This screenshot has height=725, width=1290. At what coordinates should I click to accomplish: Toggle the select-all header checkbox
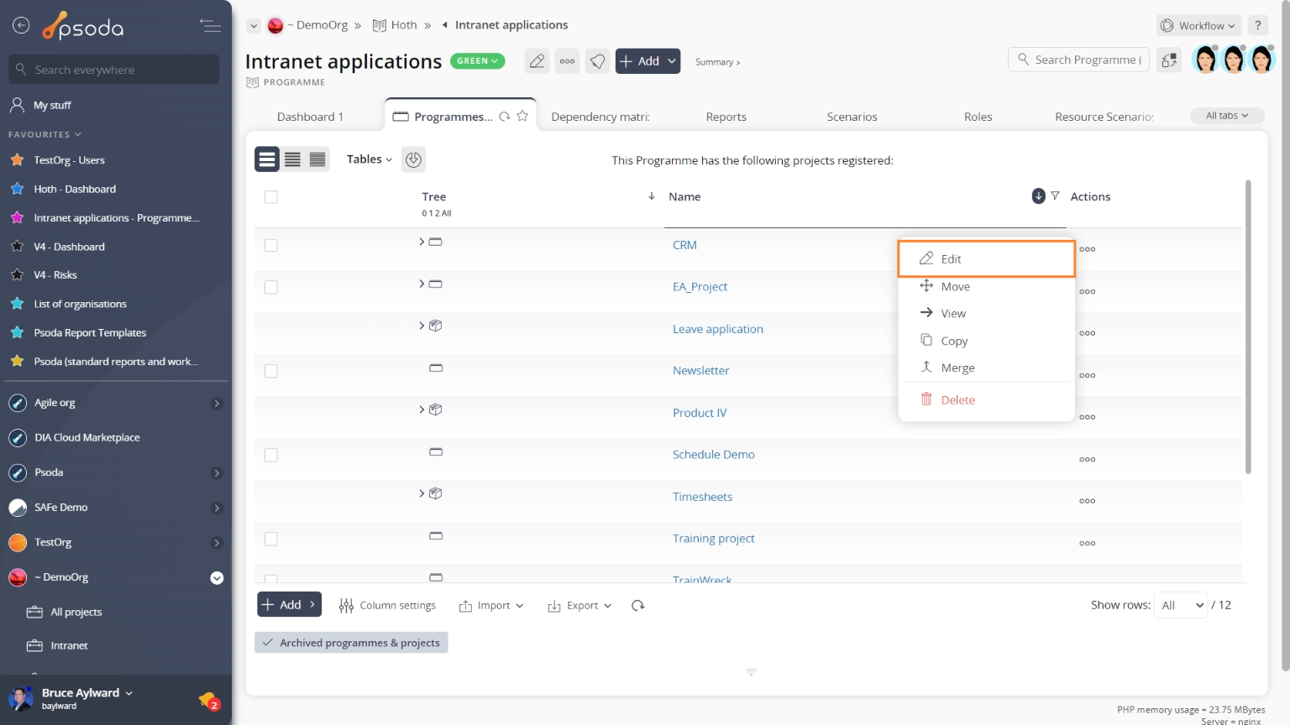270,196
